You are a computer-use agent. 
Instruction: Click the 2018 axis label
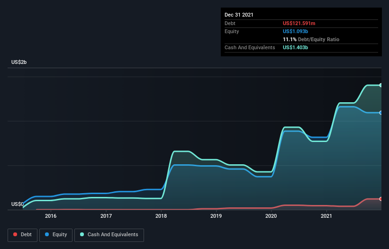point(161,216)
